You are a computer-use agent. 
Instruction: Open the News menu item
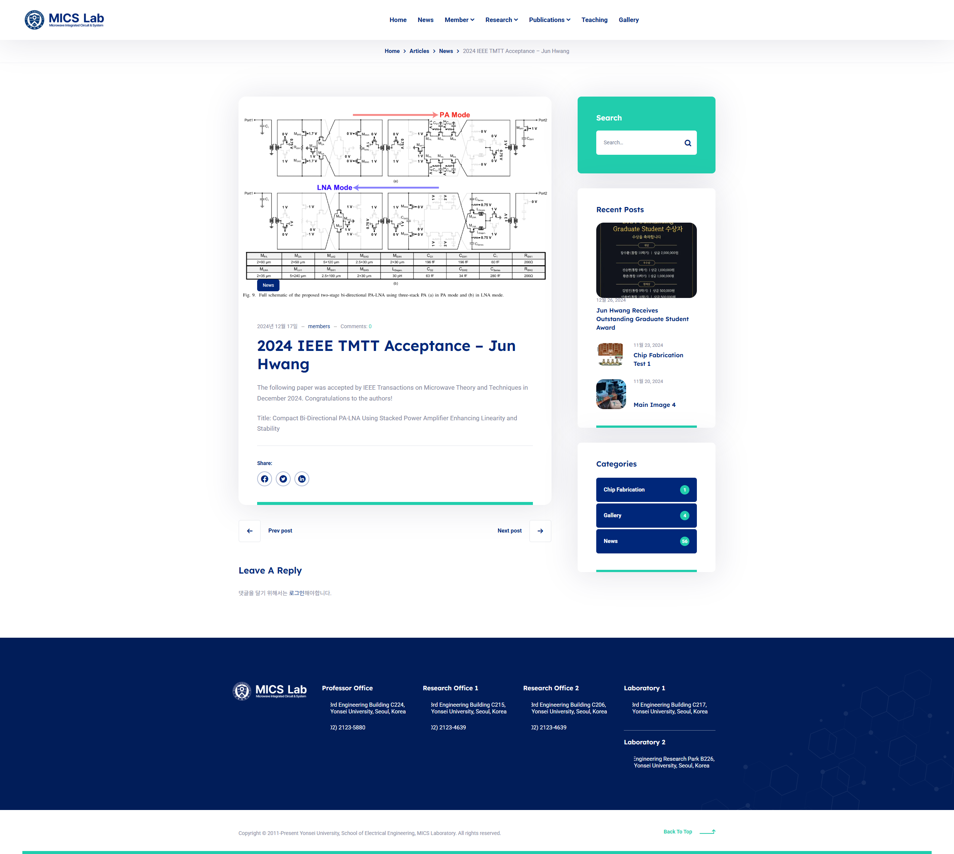(425, 20)
